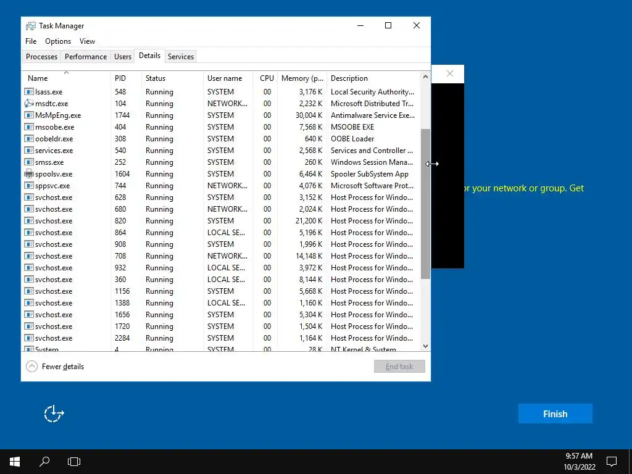Open the View menu

point(87,41)
